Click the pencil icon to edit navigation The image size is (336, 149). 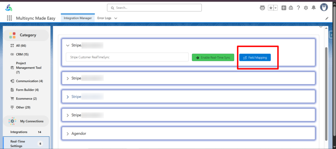(327, 18)
